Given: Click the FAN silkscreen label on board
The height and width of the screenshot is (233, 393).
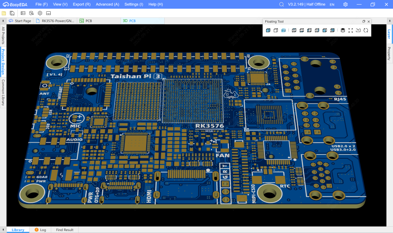Looking at the screenshot, I should coord(222,155).
